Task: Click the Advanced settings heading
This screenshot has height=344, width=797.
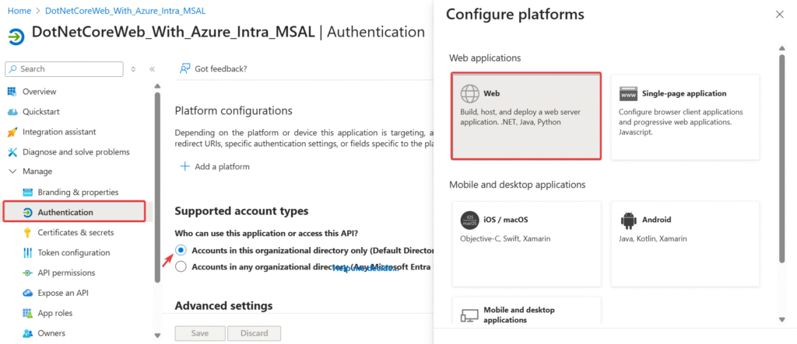Action: [223, 306]
